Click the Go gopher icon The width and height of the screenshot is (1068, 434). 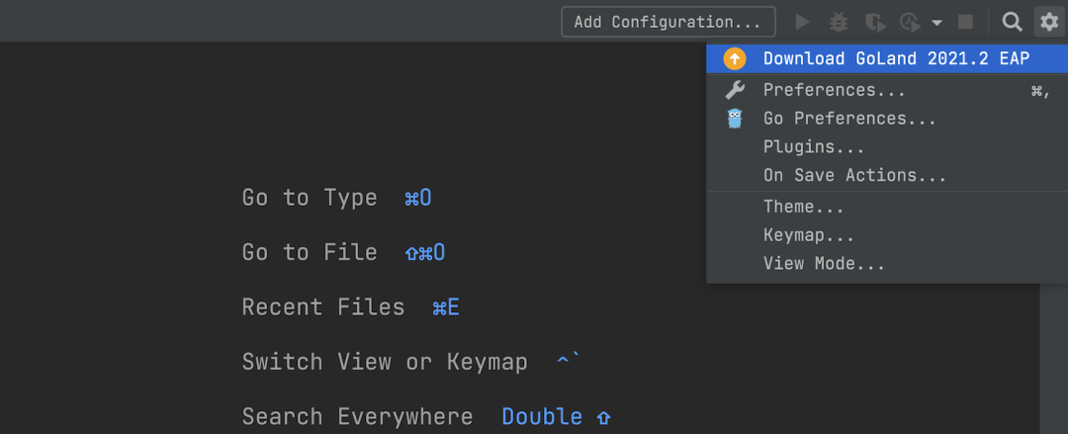coord(735,119)
